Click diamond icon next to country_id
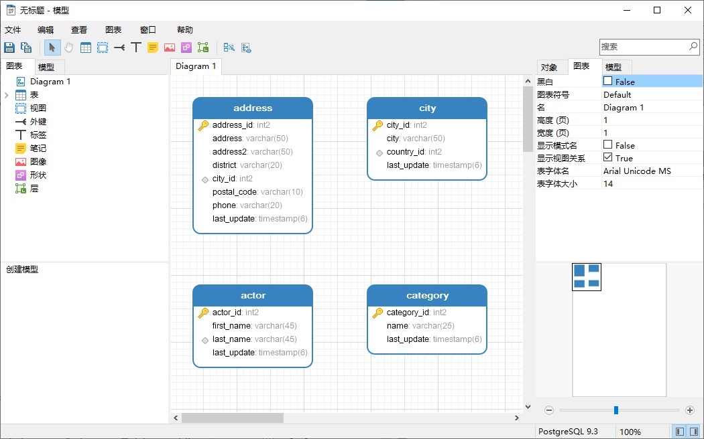Image resolution: width=704 pixels, height=439 pixels. pos(379,153)
